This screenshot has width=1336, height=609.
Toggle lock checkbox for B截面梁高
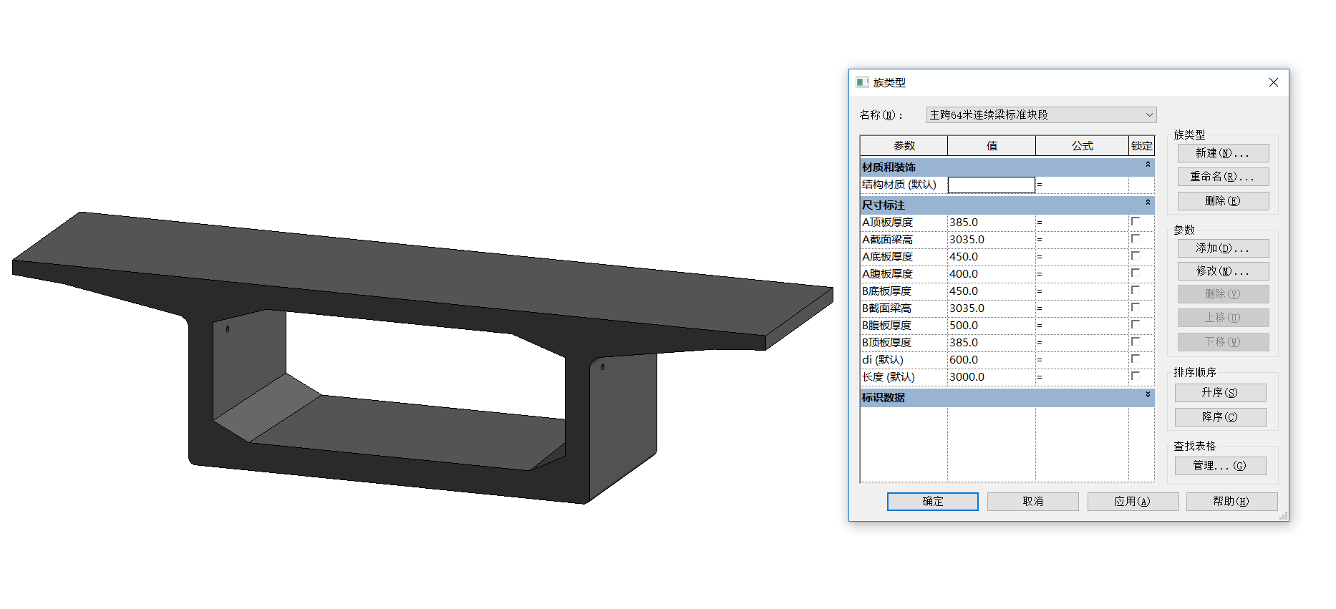1136,307
